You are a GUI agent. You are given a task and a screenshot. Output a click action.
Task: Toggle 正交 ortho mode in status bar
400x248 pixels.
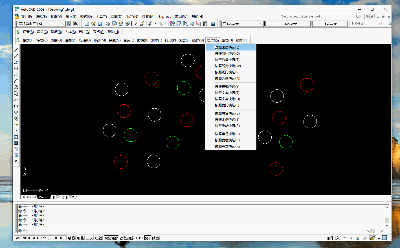tap(90, 238)
